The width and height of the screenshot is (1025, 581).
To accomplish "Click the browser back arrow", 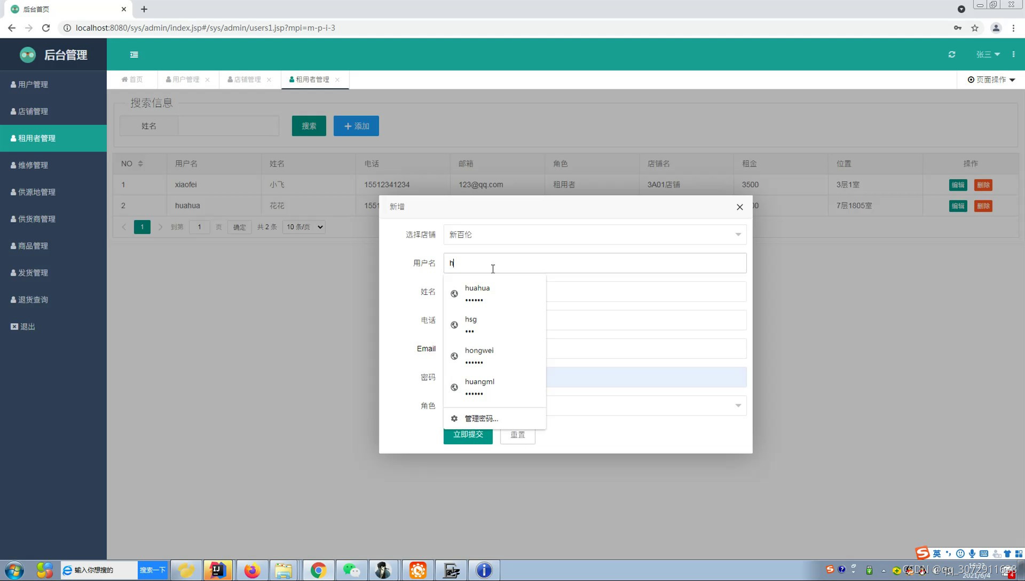I will coord(12,28).
